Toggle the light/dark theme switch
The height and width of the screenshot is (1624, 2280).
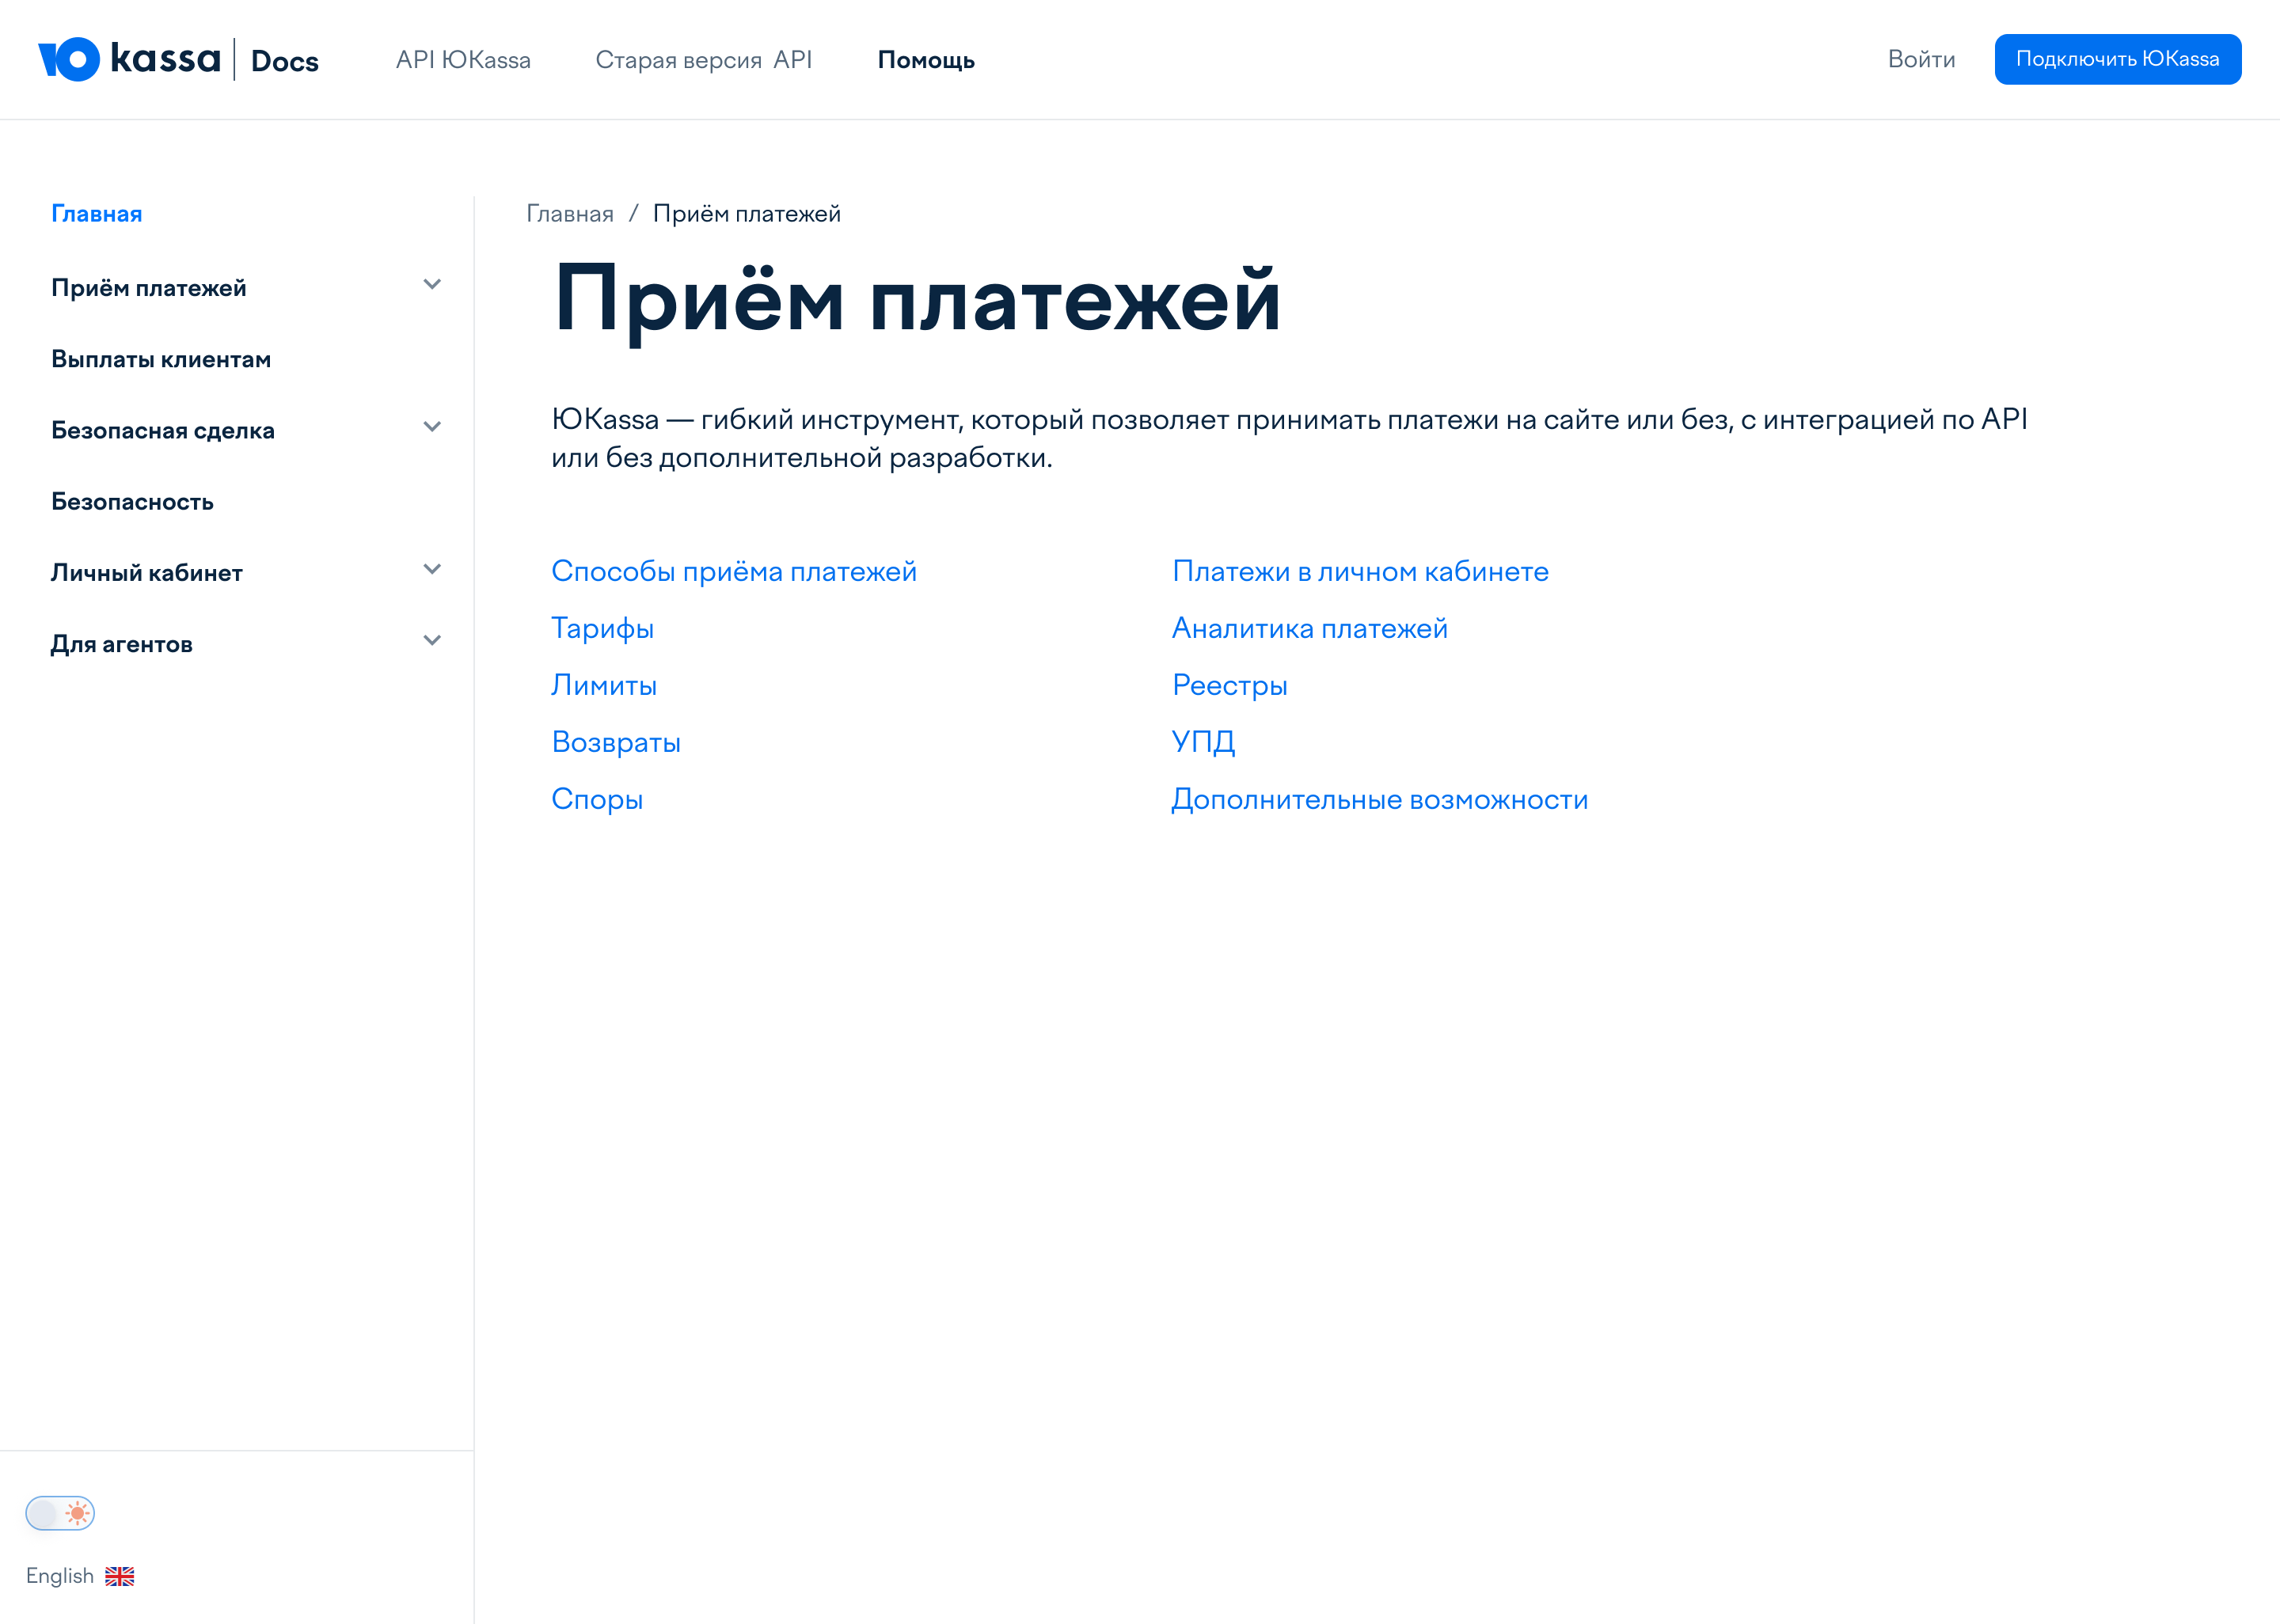[60, 1513]
